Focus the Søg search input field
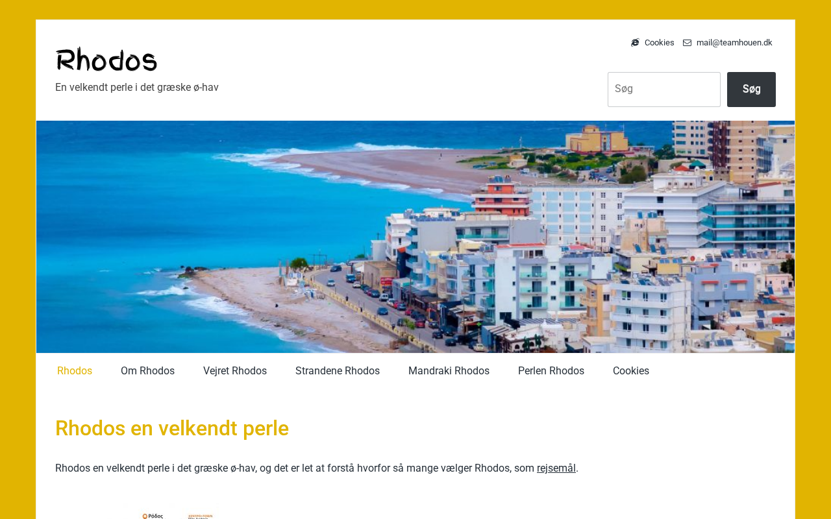This screenshot has width=831, height=519. (664, 90)
